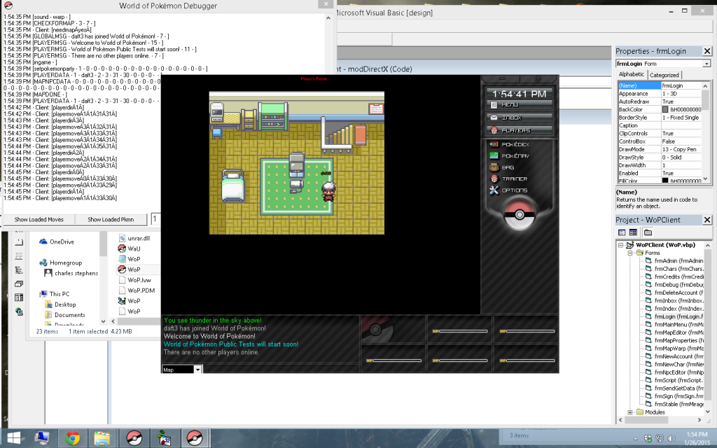Select the Desktop folder in Explorer pane
Viewport: 717px width, 448px height.
coord(60,304)
